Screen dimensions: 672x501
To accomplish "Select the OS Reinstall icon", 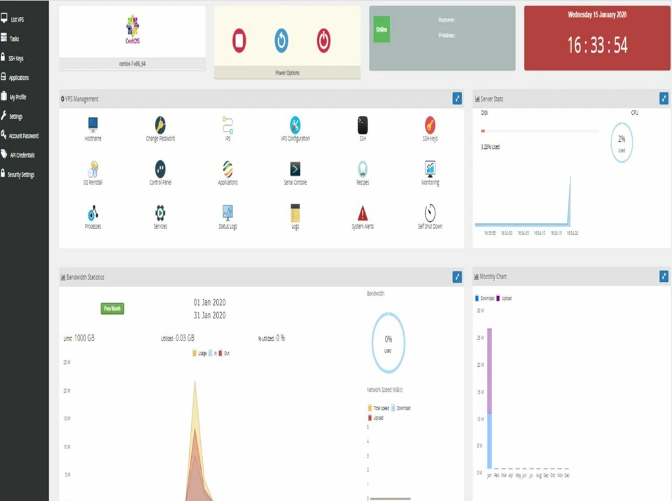I will click(x=92, y=170).
